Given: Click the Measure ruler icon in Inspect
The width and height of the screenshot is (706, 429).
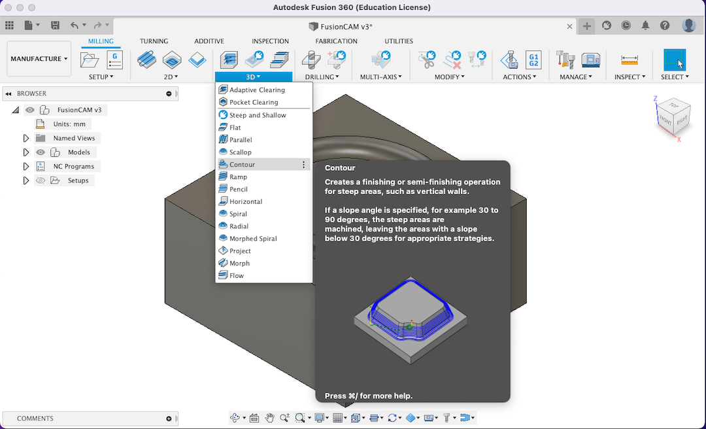Looking at the screenshot, I should (x=630, y=60).
